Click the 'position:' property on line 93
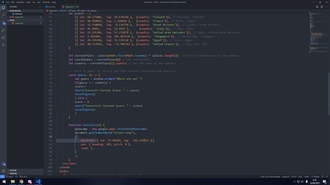 coord(88,140)
